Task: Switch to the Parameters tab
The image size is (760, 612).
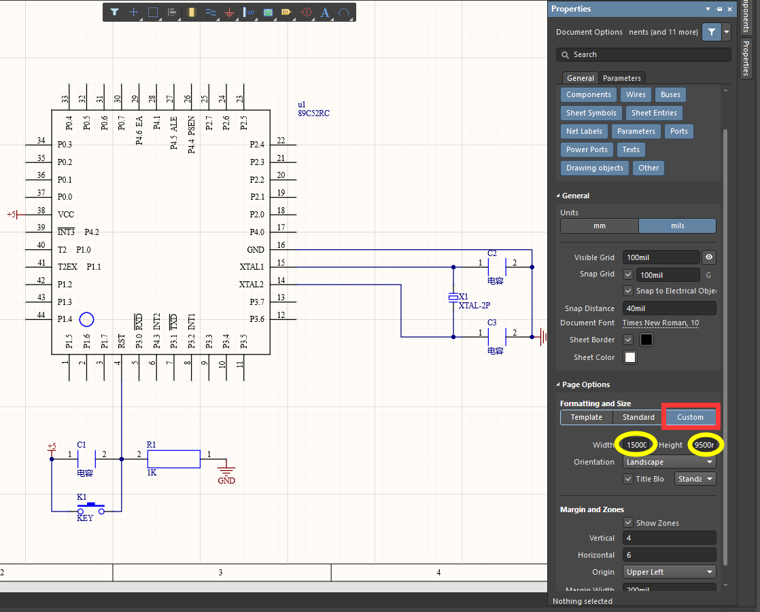Action: [x=621, y=78]
